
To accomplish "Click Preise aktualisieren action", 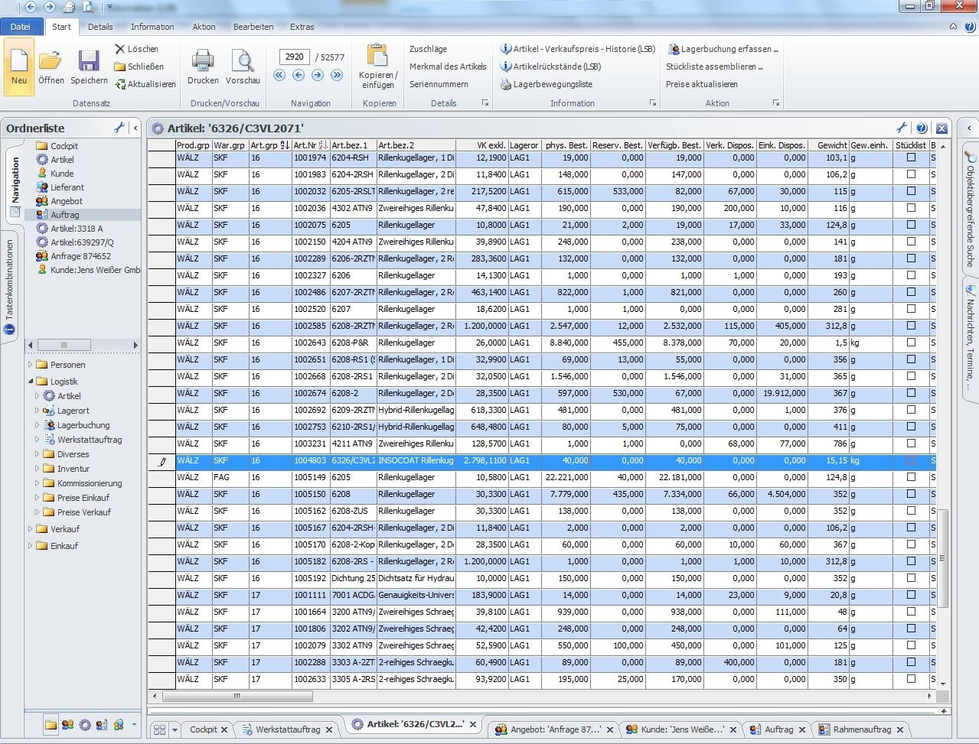I will click(702, 84).
